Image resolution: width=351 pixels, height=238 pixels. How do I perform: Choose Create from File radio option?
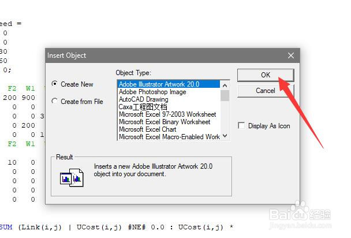[77, 102]
